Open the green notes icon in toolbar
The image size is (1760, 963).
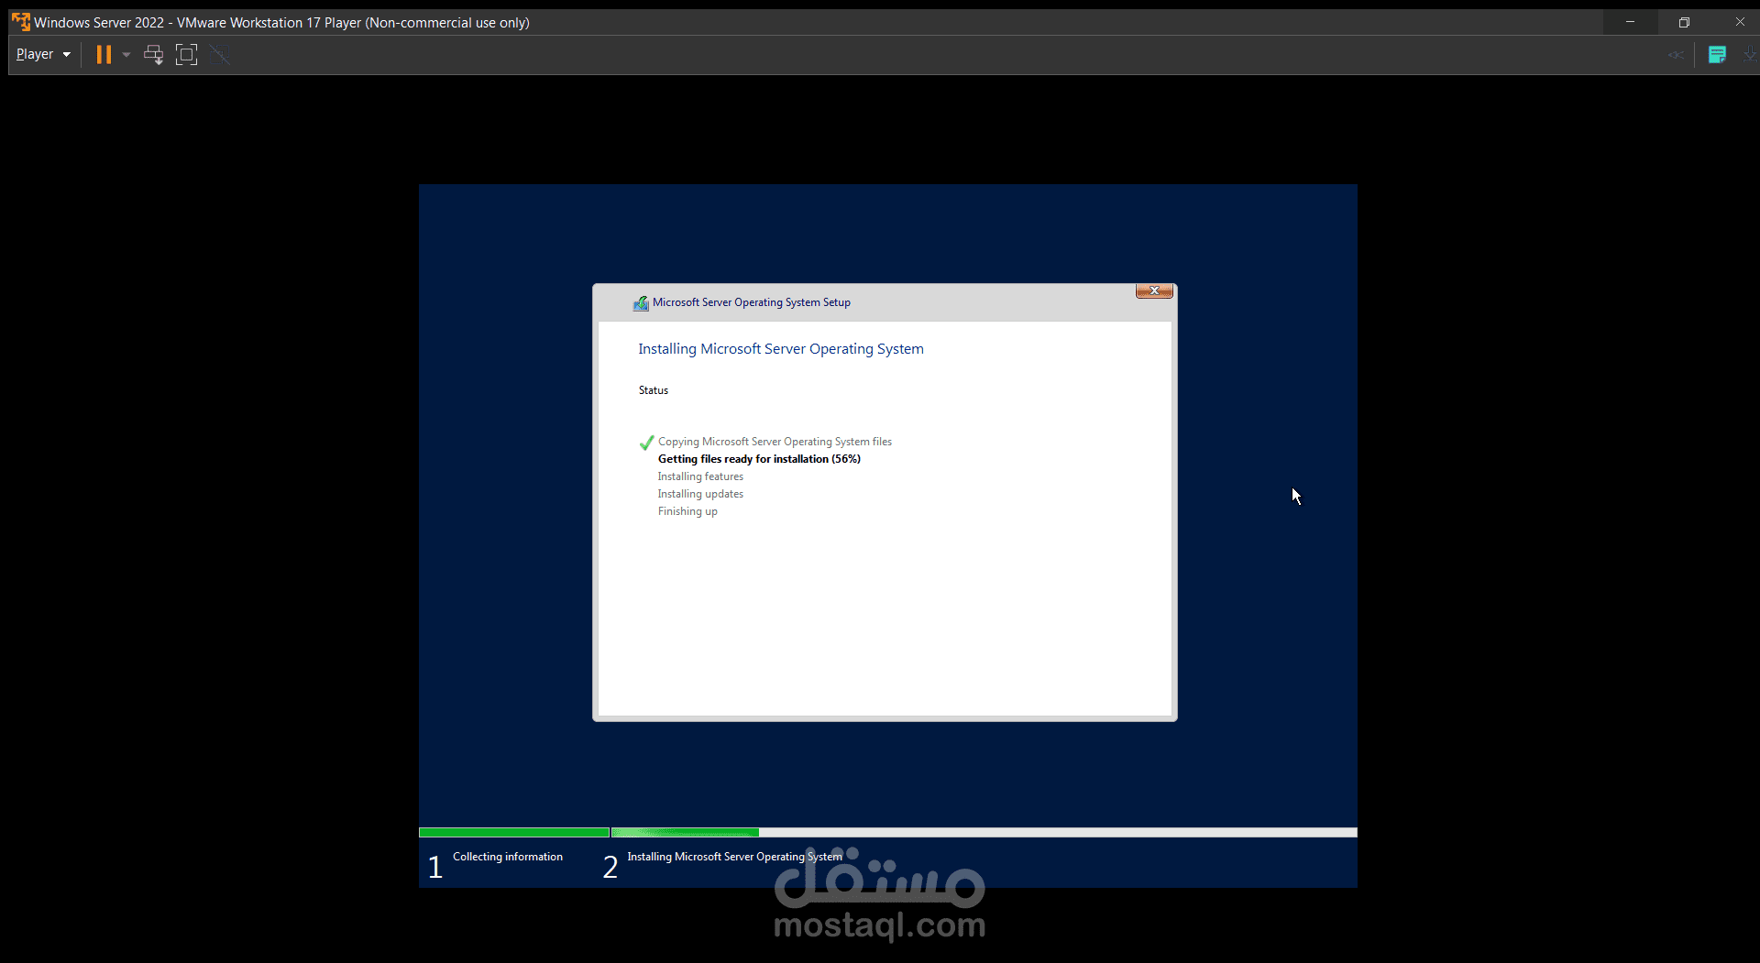1717,55
